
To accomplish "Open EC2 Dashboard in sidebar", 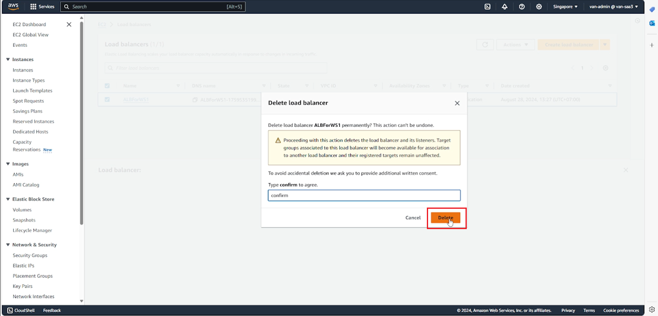I will coord(29,24).
